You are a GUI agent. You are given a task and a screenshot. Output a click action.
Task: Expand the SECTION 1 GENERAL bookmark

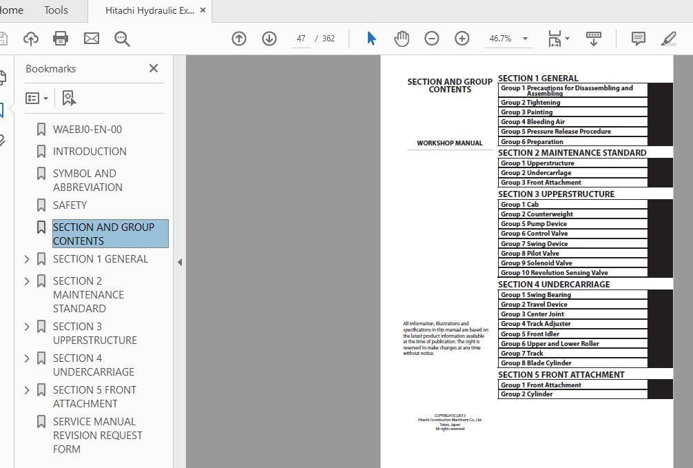[27, 259]
